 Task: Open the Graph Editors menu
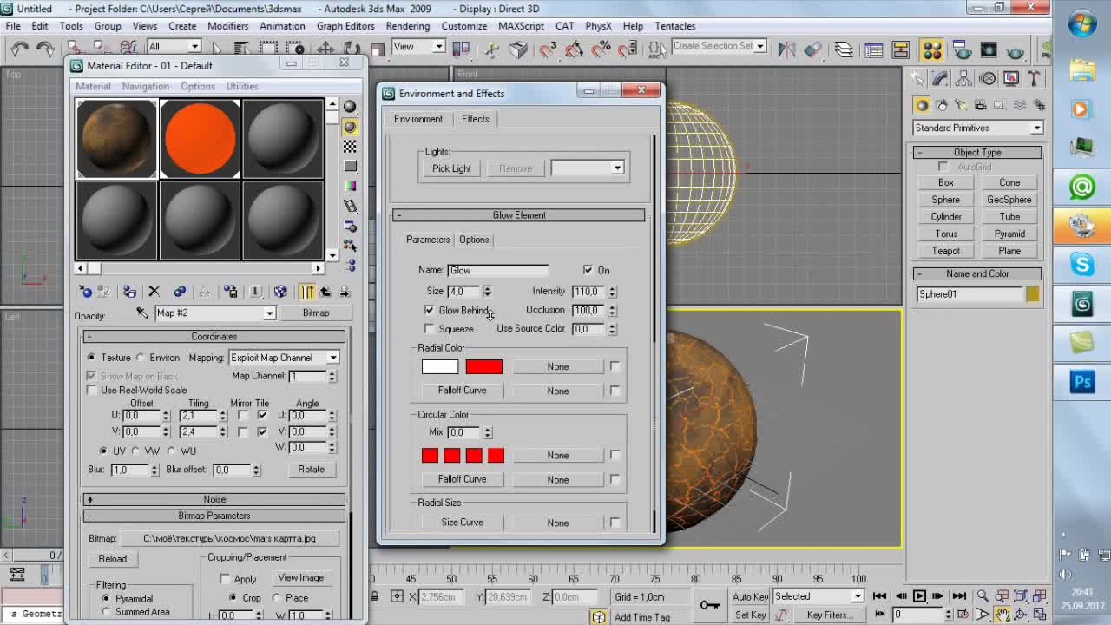click(345, 26)
